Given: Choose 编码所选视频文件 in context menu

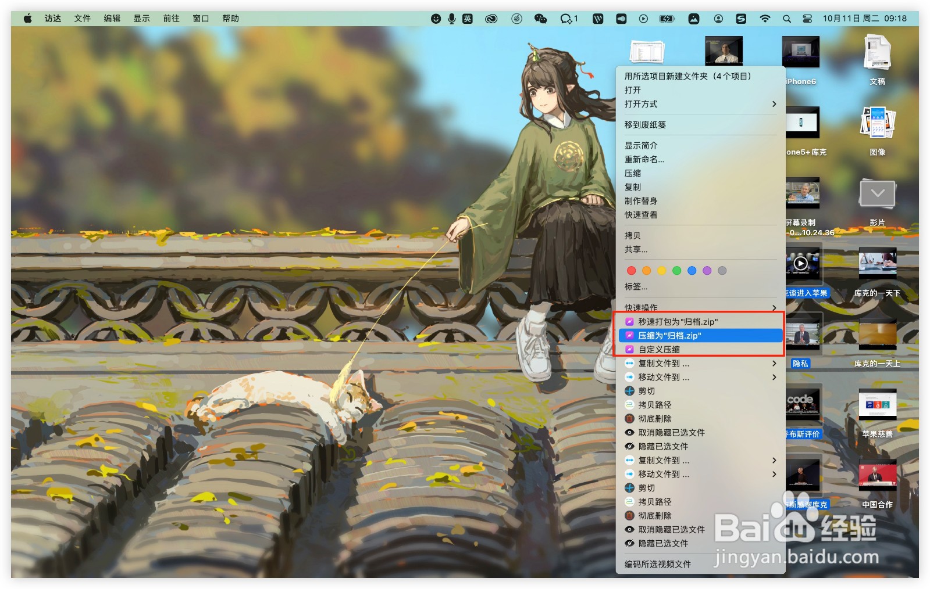Looking at the screenshot, I should 700,565.
